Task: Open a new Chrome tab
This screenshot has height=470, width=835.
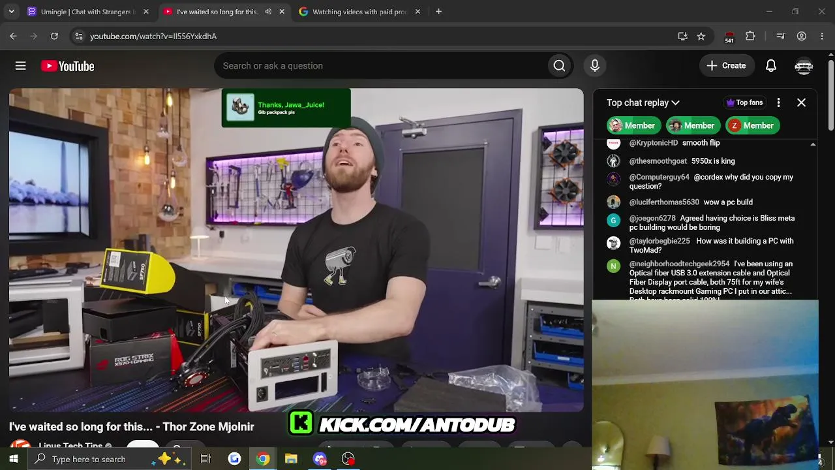Action: (x=438, y=12)
